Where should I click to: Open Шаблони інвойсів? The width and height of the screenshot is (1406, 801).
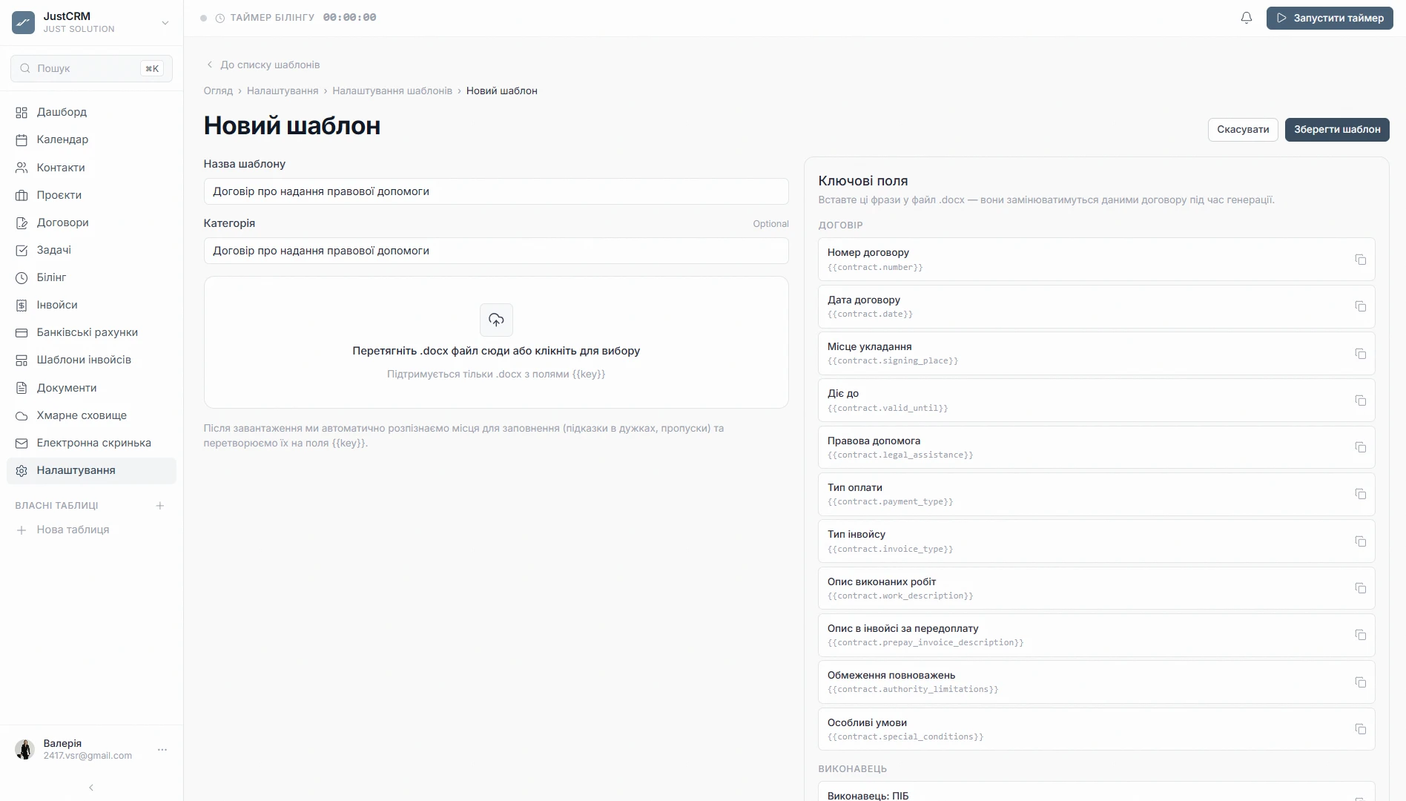point(91,360)
